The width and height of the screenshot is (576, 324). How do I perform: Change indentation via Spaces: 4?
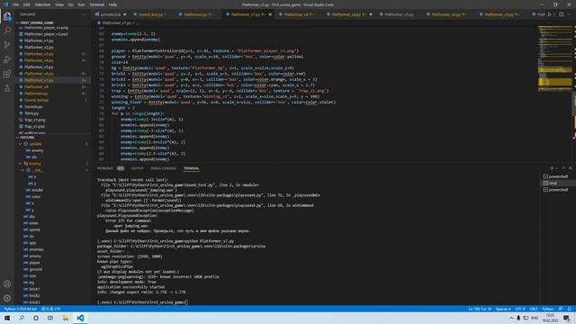[x=503, y=309]
